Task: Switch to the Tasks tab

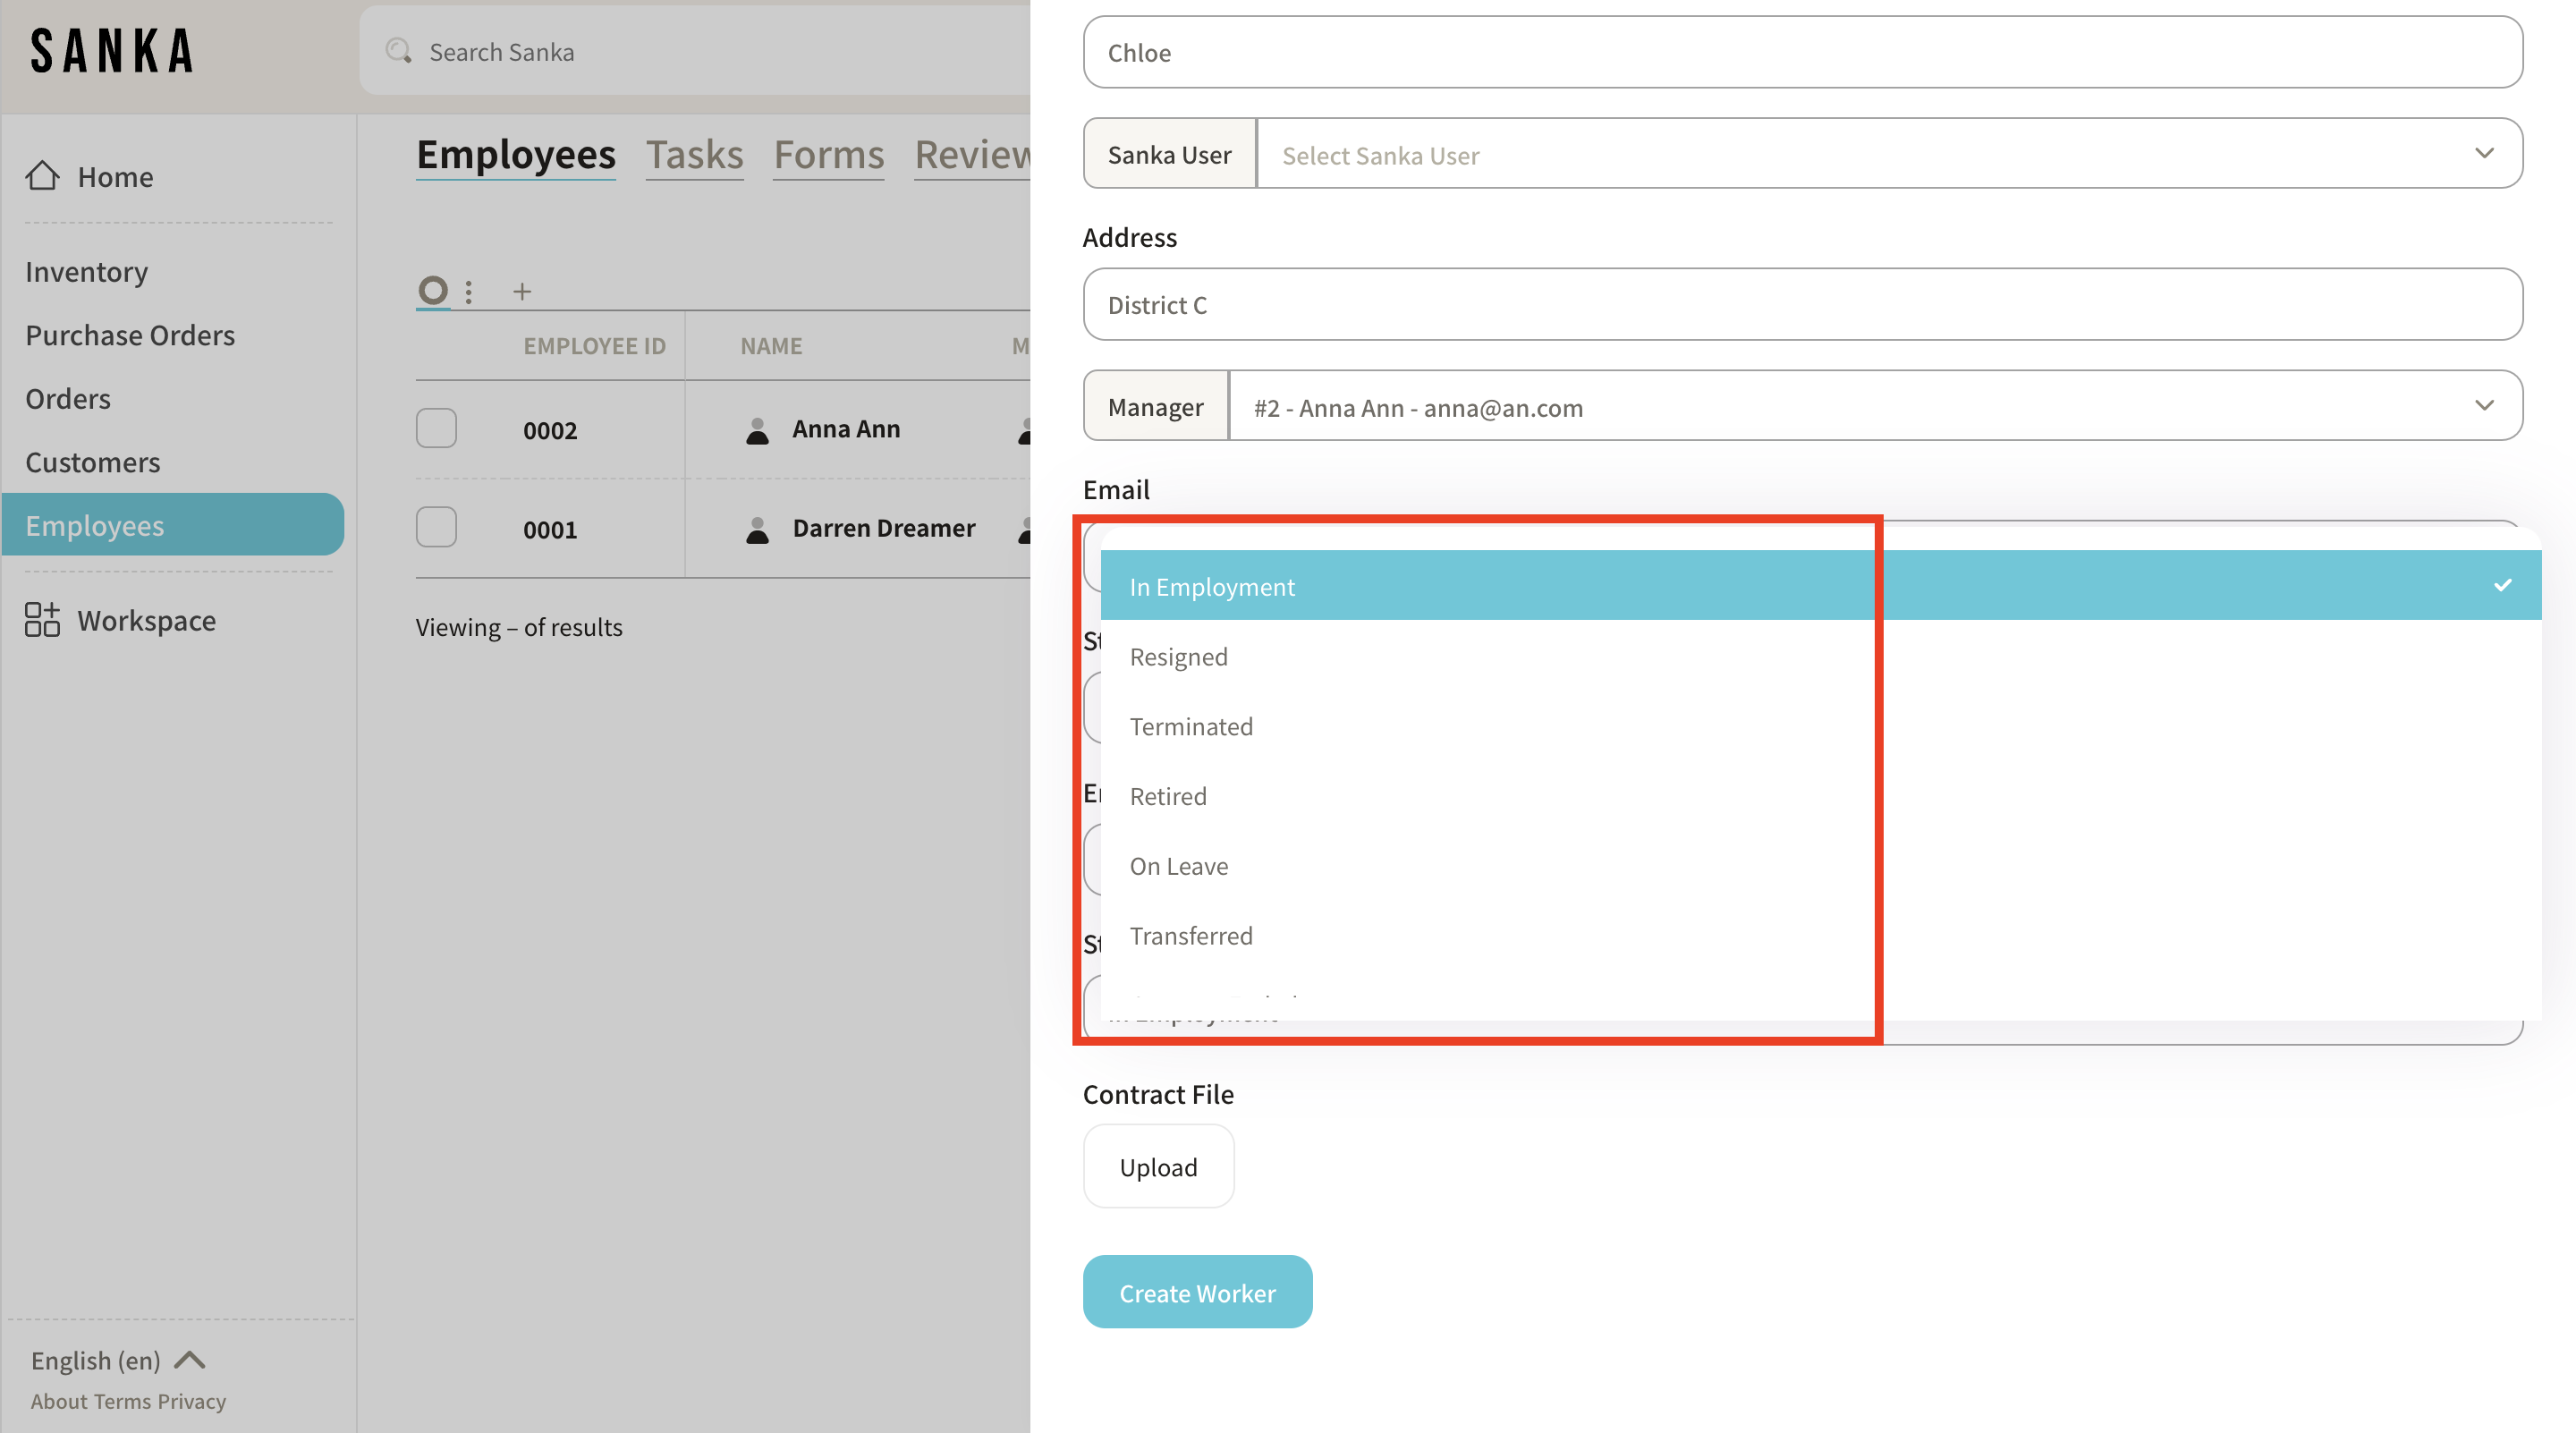Action: pos(694,155)
